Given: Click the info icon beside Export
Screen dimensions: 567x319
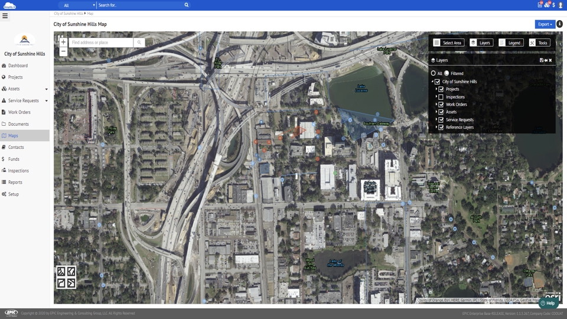Looking at the screenshot, I should coord(559,24).
